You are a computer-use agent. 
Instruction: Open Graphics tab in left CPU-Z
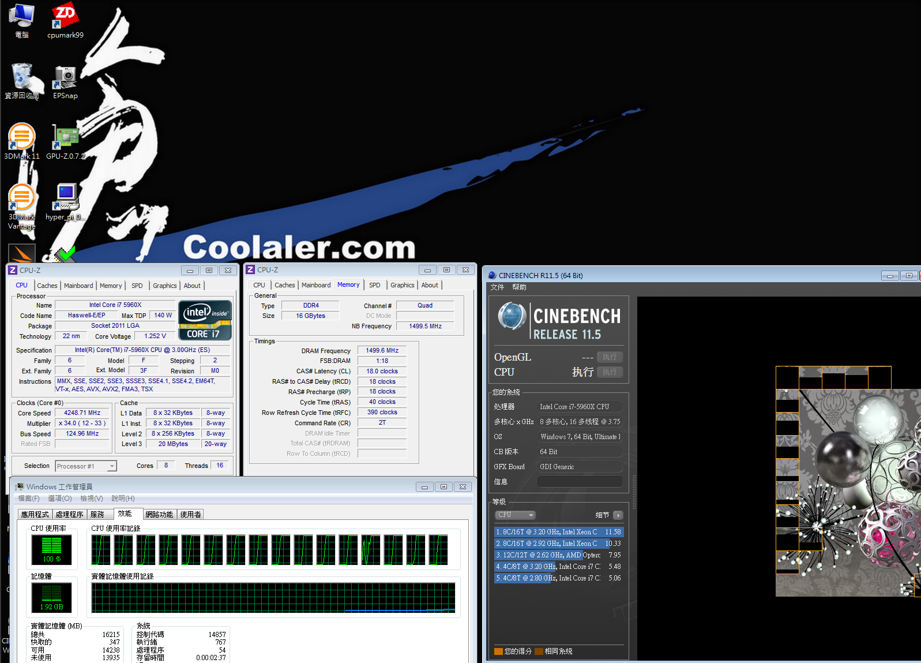tap(164, 286)
